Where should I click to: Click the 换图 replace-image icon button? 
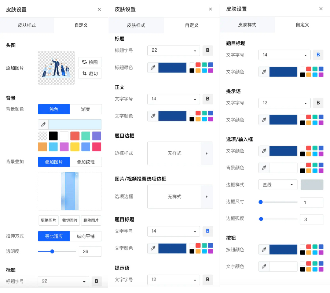pyautogui.click(x=90, y=62)
